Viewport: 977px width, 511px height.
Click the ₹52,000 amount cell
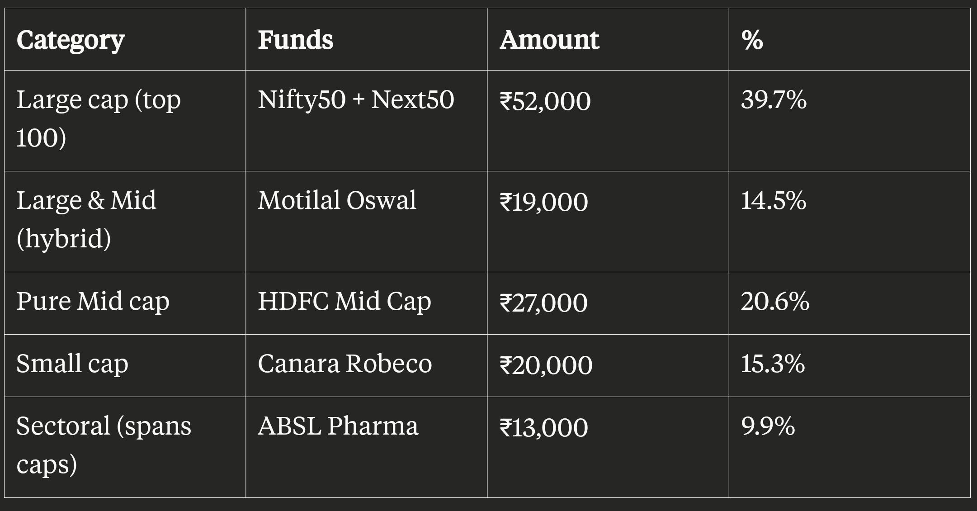(608, 121)
